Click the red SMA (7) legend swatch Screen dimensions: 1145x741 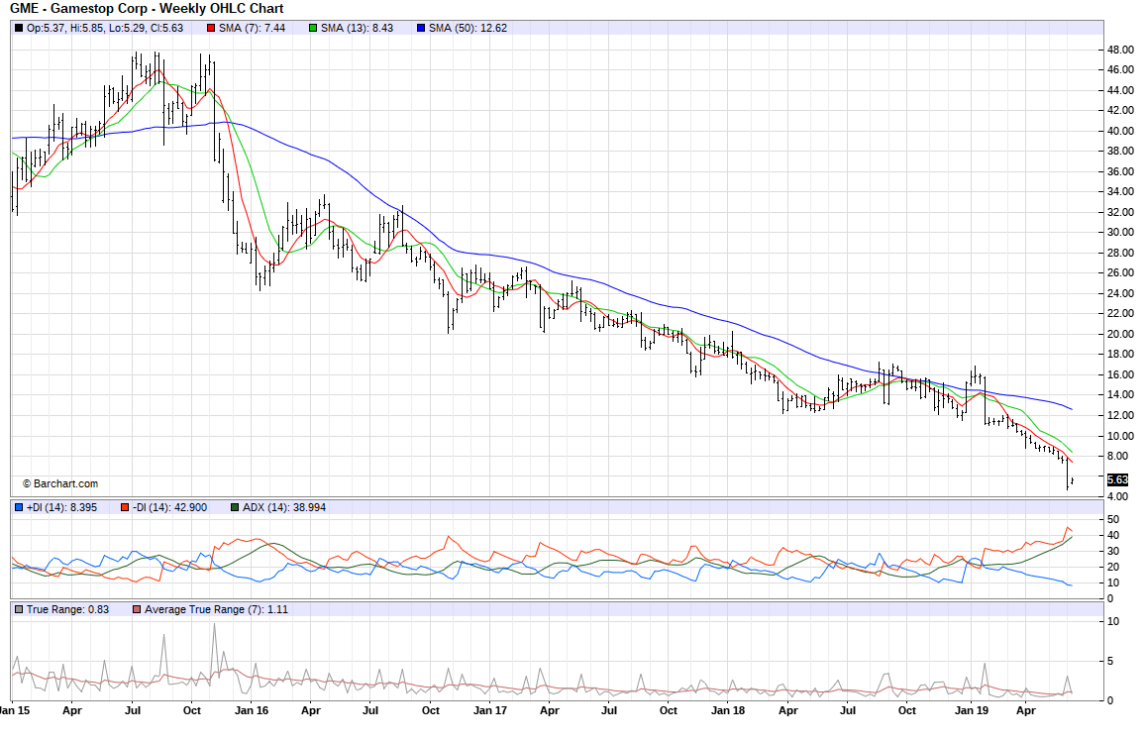click(211, 29)
